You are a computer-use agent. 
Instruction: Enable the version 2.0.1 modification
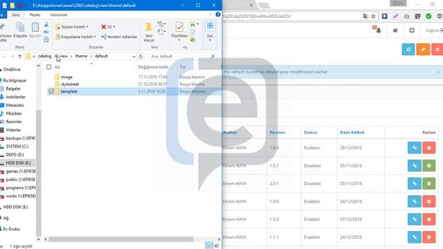429,183
